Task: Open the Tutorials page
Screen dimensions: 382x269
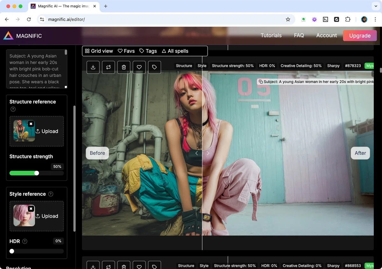Action: 271,36
